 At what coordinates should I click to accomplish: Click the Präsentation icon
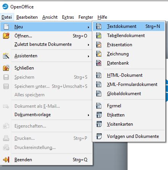(x=99, y=45)
